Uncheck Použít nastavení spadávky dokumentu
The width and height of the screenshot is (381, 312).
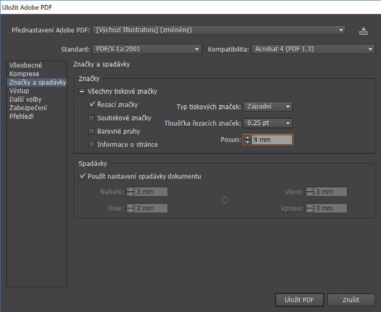[82, 176]
